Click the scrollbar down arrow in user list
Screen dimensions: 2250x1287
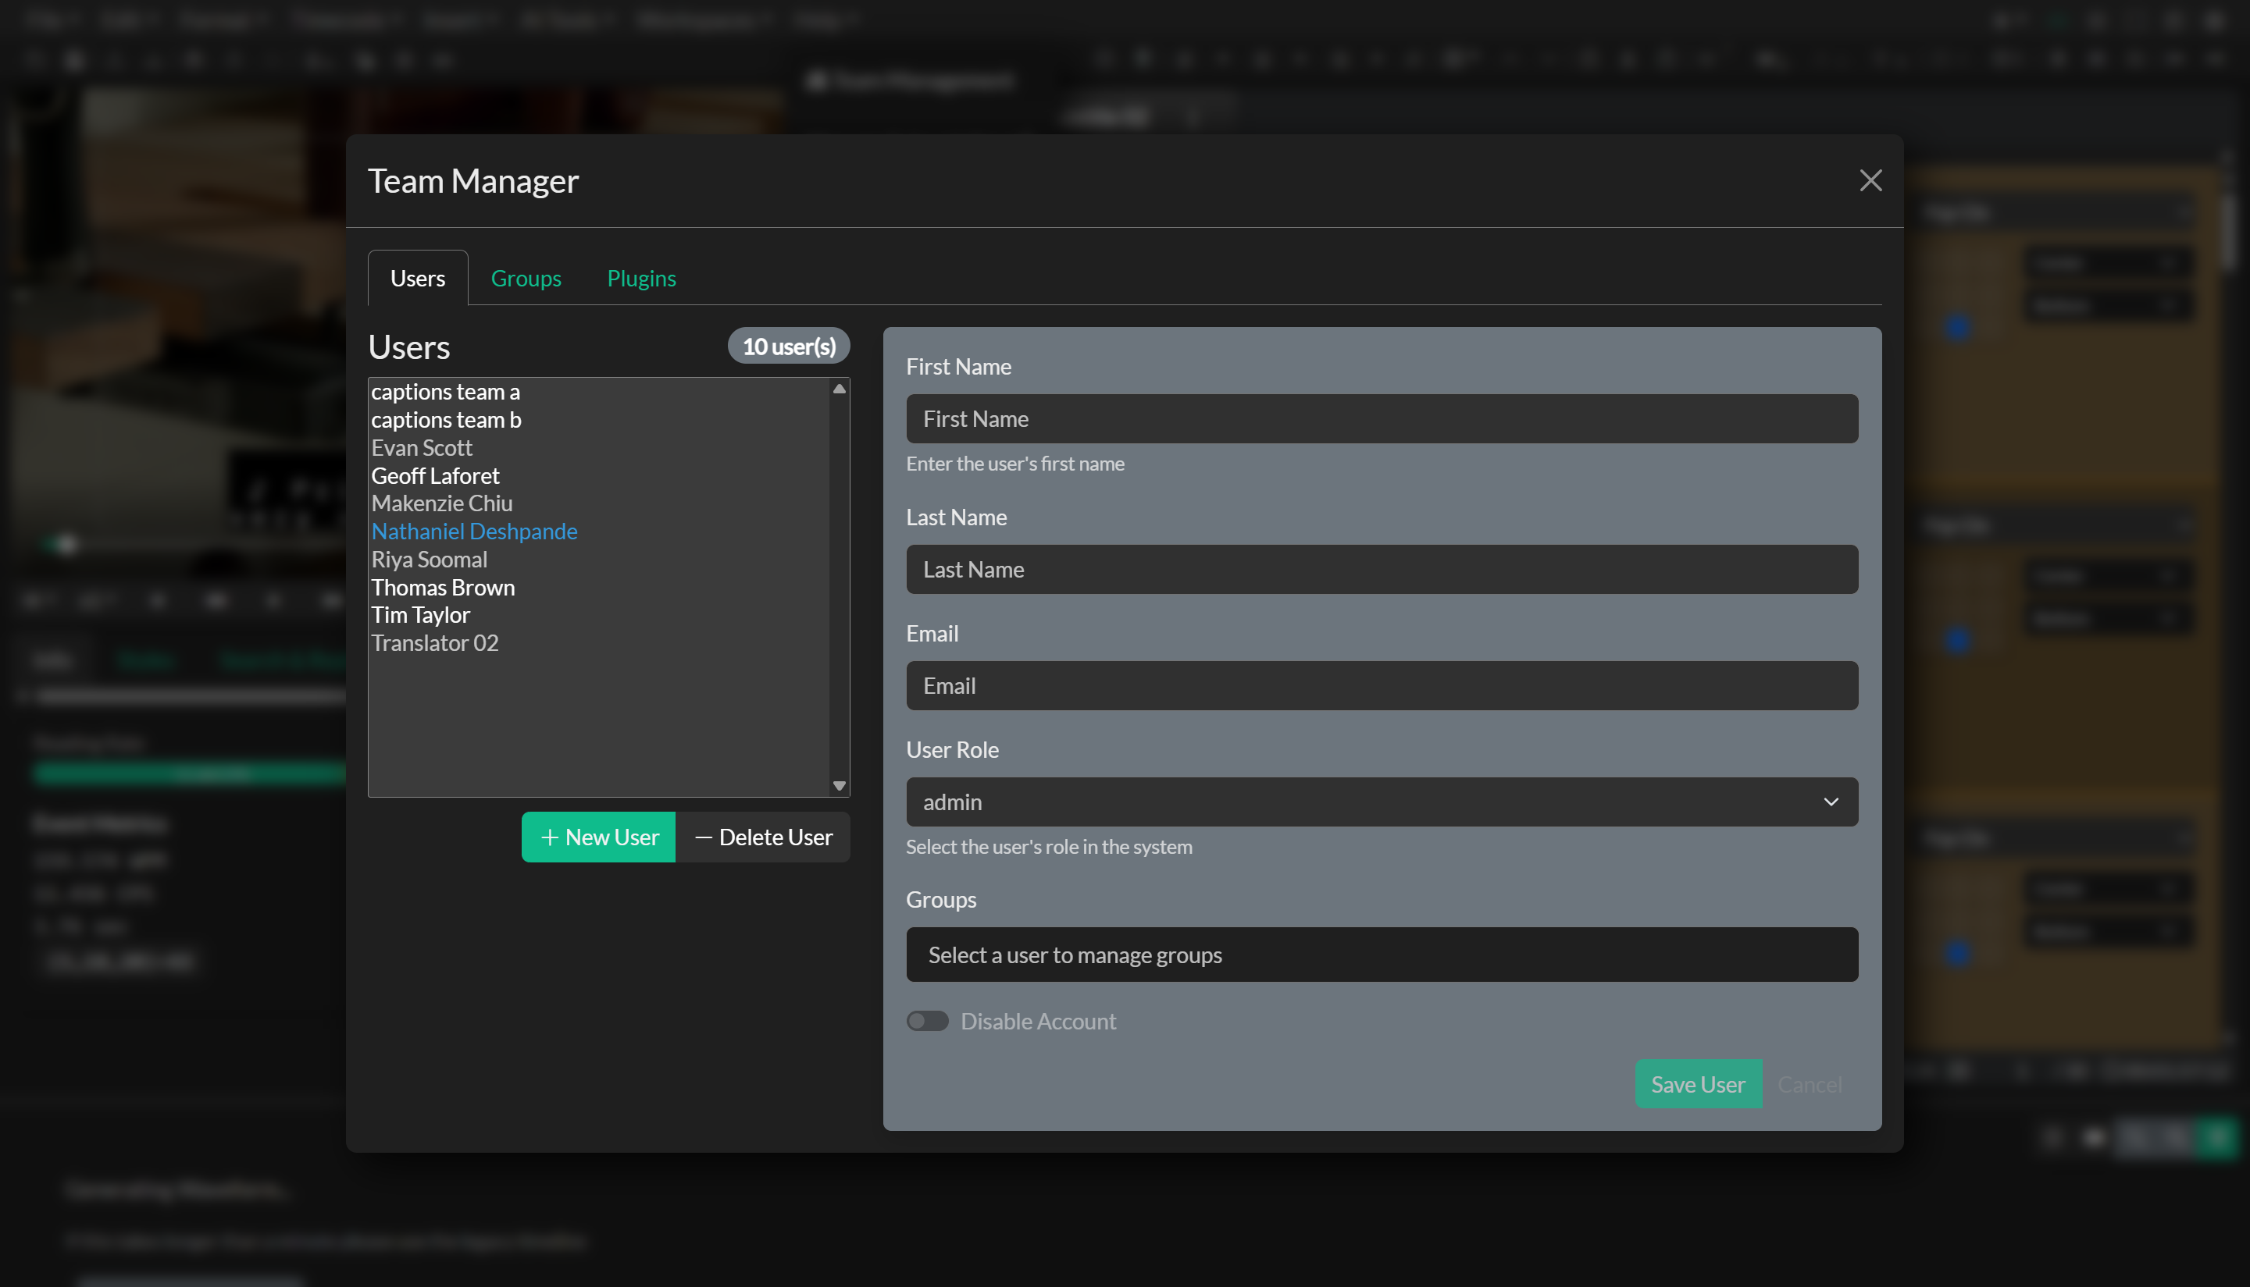839,785
